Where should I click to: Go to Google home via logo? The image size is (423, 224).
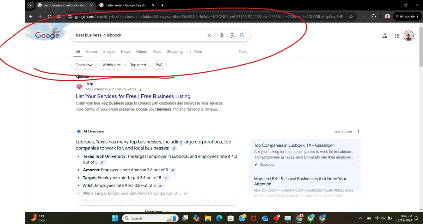[x=47, y=35]
